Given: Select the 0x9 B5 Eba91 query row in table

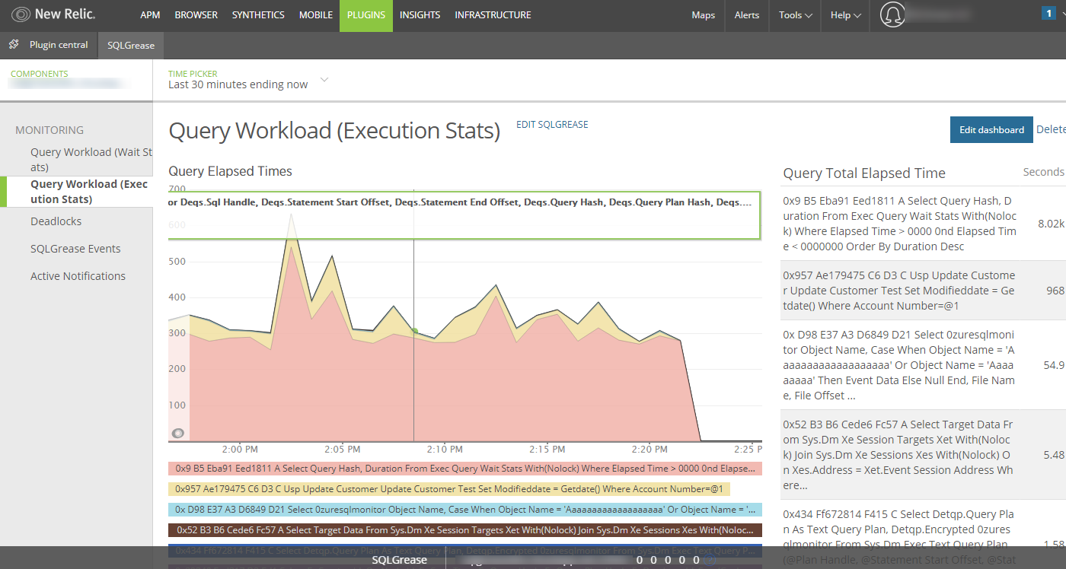Looking at the screenshot, I should [923, 224].
